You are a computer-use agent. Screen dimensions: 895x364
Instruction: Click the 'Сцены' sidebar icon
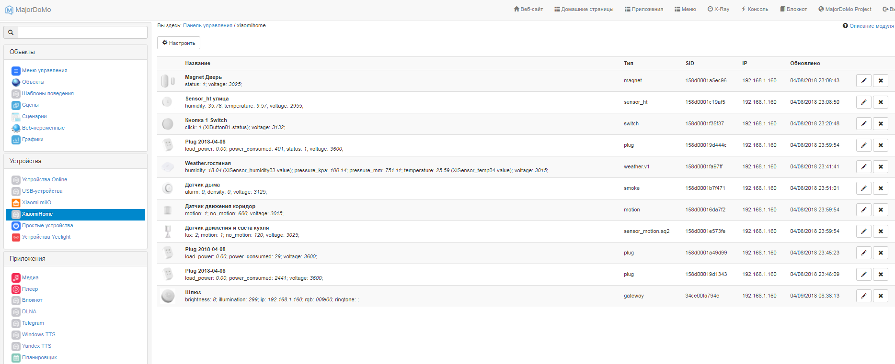point(16,105)
